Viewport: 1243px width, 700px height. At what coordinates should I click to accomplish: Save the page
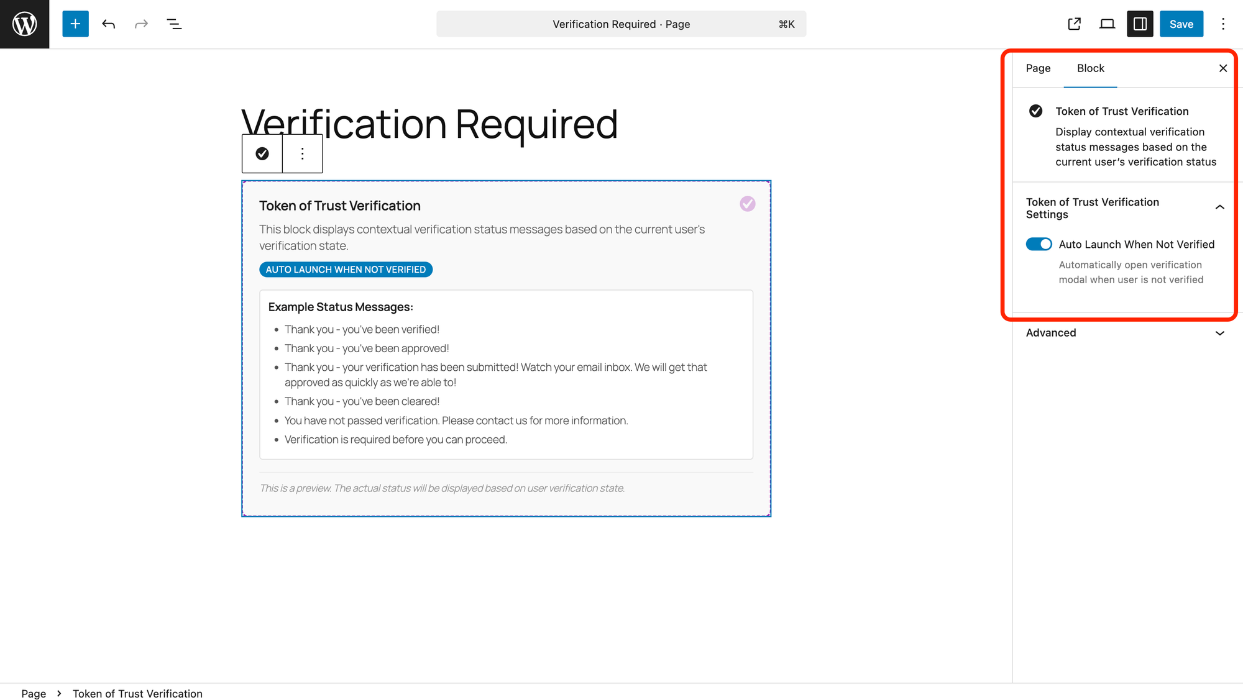pos(1181,24)
